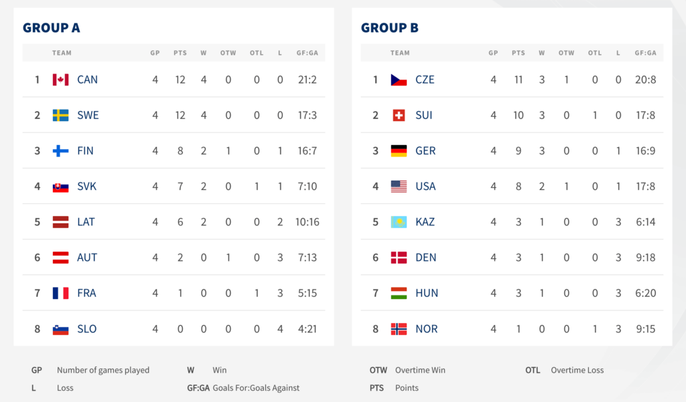Open the SVK team link

coord(86,186)
